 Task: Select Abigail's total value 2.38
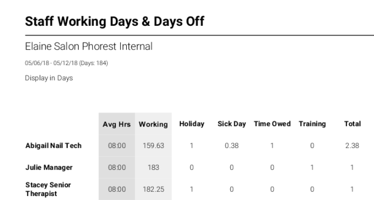coord(352,145)
